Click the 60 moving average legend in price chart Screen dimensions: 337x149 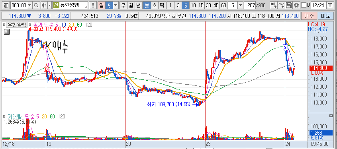click(80, 25)
